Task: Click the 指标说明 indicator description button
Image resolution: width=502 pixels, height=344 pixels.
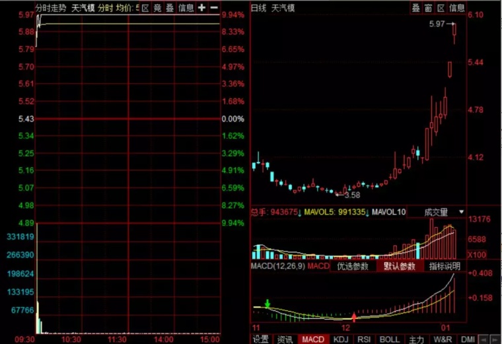Action: pyautogui.click(x=444, y=267)
